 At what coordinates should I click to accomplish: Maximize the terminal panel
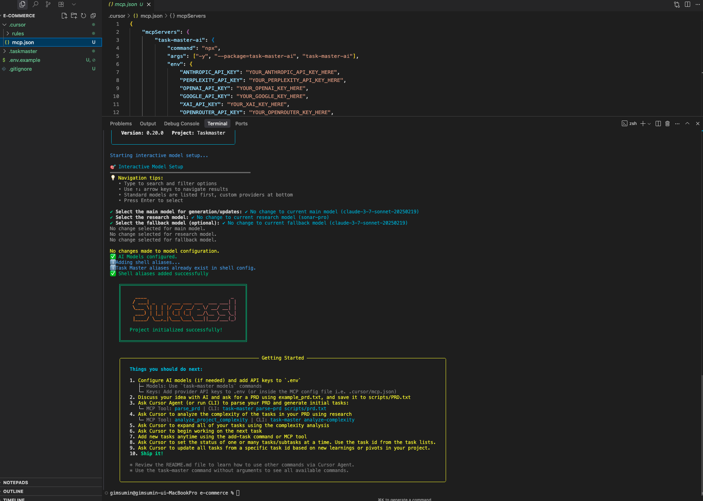tap(687, 123)
